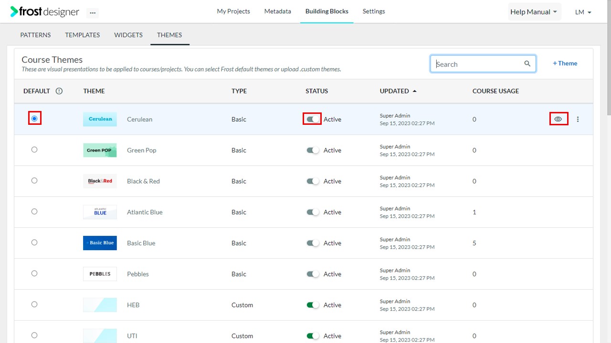This screenshot has height=343, width=611.
Task: Open the LM user menu dropdown
Action: [583, 12]
